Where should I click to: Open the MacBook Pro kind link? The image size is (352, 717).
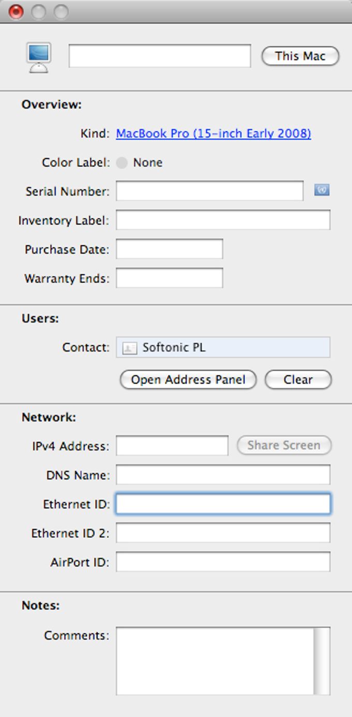pos(213,134)
